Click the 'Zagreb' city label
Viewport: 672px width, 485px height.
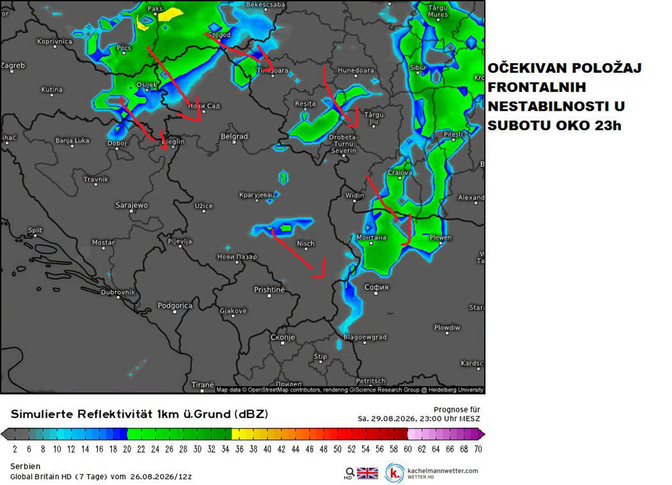[13, 65]
